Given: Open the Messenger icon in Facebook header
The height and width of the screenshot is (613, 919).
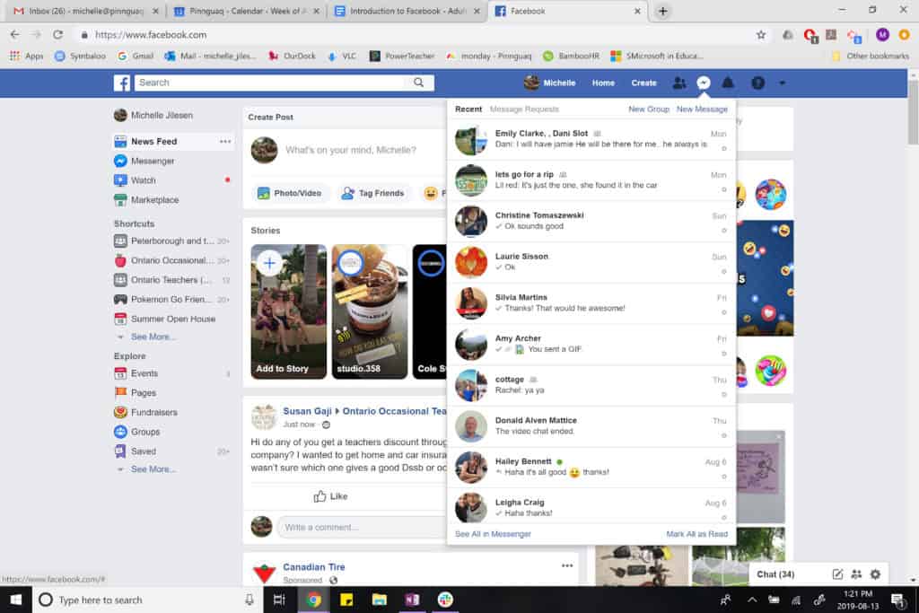Looking at the screenshot, I should [704, 83].
